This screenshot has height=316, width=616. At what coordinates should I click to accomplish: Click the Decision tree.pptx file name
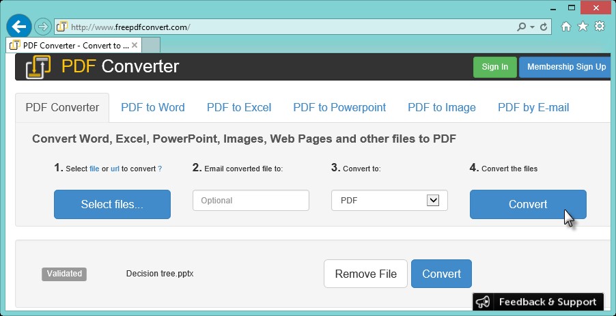pyautogui.click(x=160, y=274)
